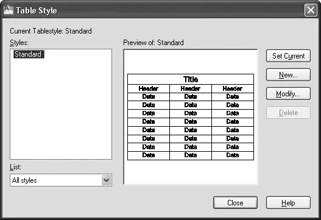
Task: Dismiss dialog with the title bar X button
Action: [x=311, y=10]
